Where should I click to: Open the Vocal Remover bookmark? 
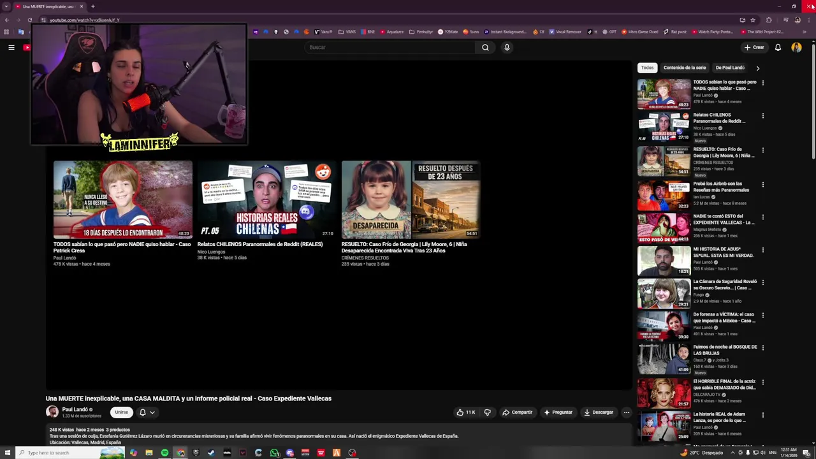(565, 32)
